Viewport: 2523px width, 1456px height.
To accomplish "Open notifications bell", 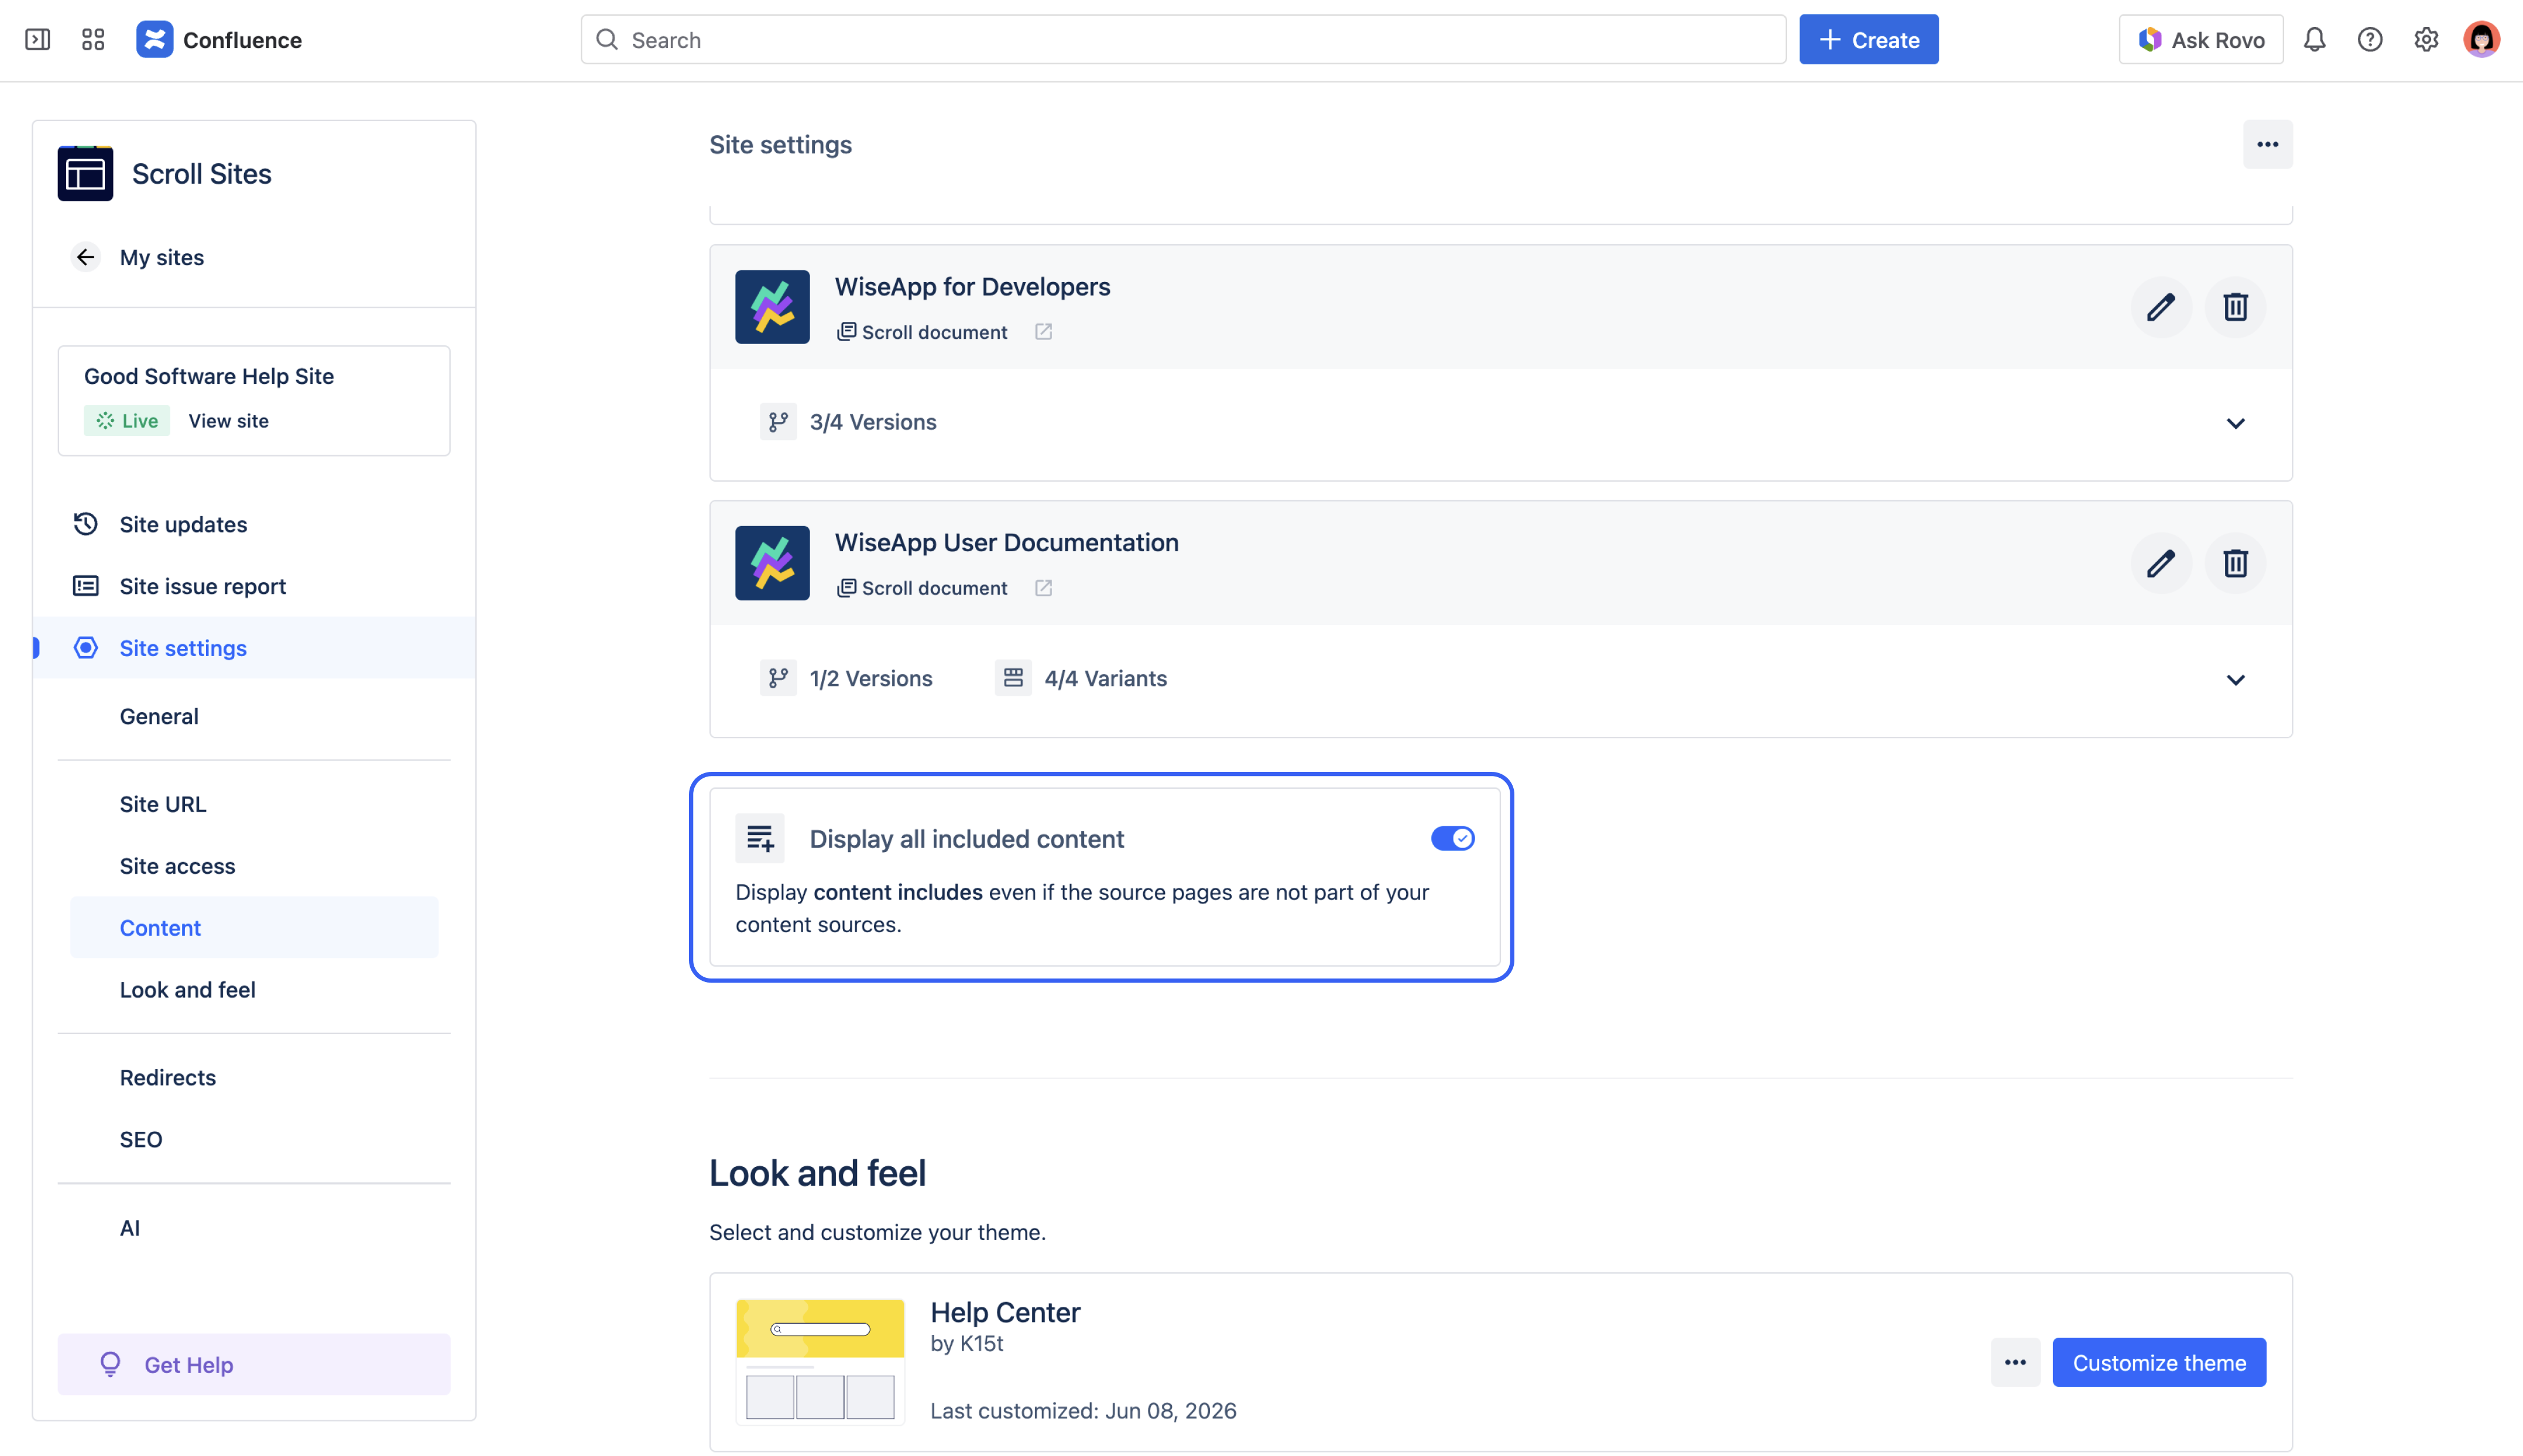I will tap(2314, 40).
